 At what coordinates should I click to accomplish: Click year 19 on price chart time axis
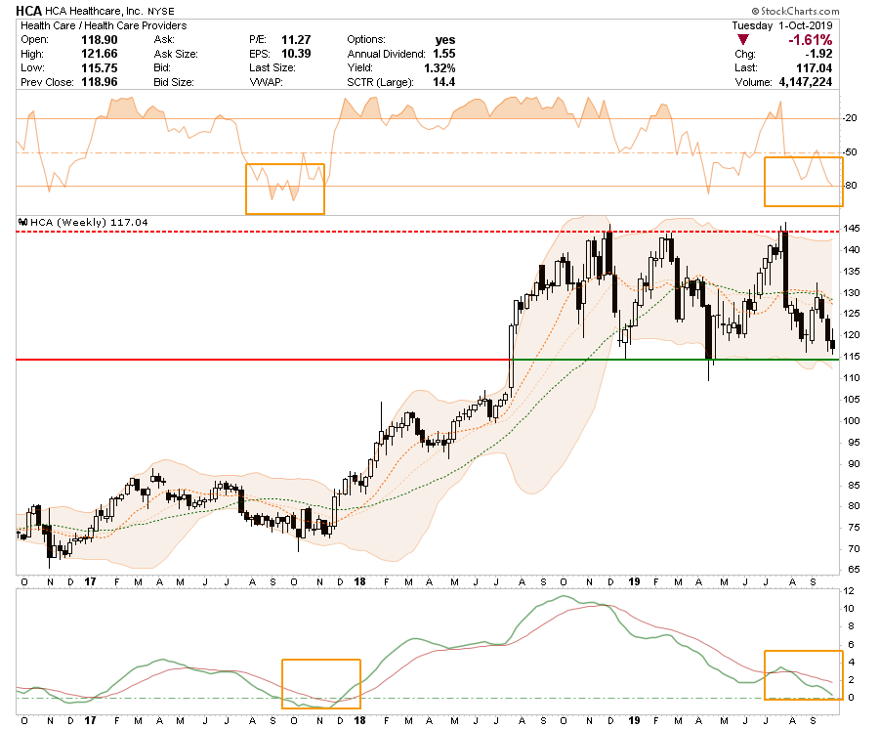tap(634, 582)
